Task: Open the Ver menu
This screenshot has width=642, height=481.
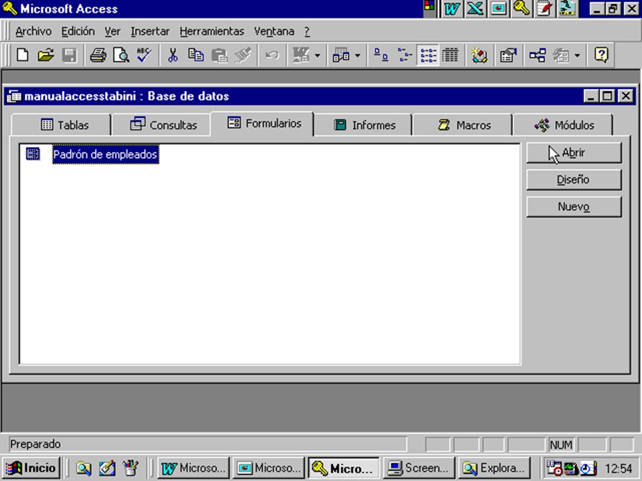Action: pos(112,31)
